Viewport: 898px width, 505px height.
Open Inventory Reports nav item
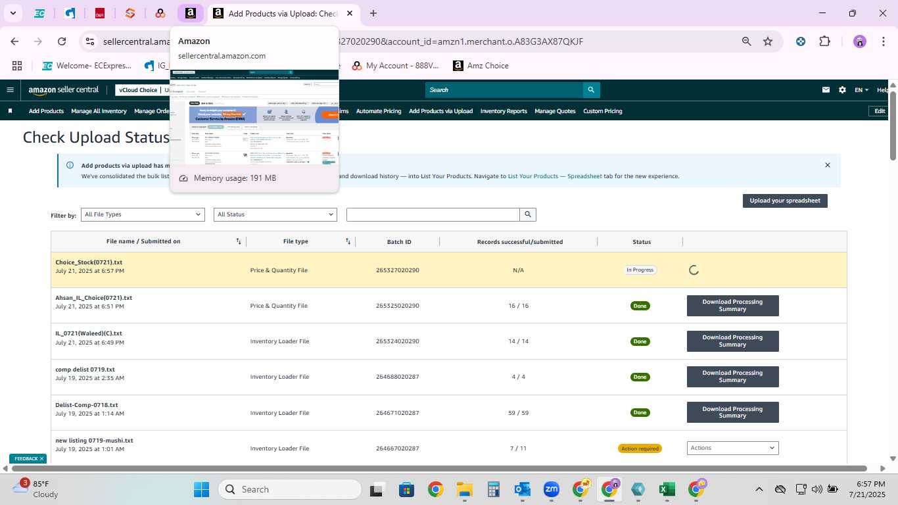504,111
